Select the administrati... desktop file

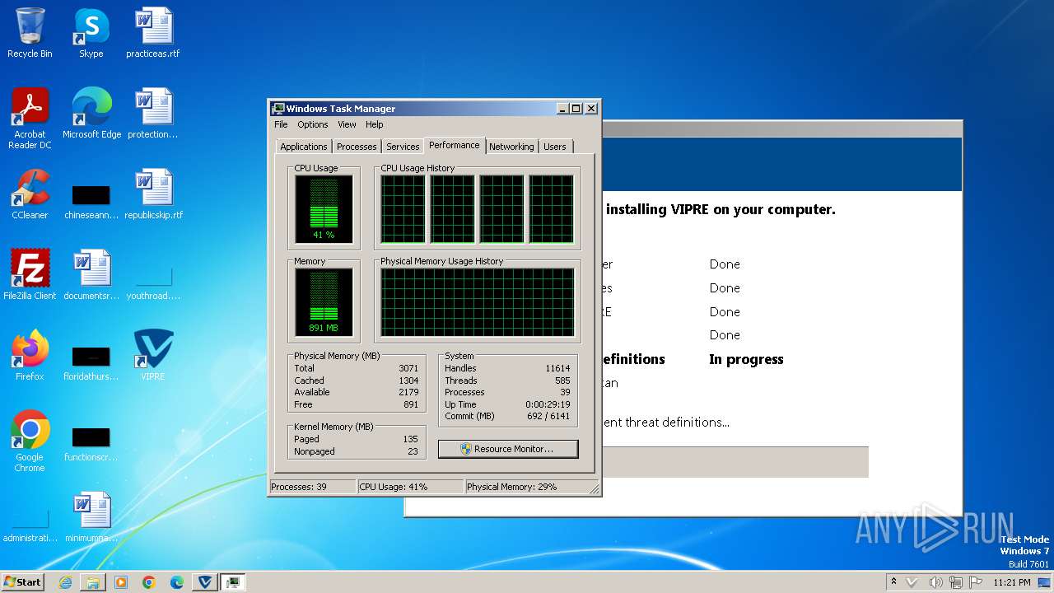30,525
